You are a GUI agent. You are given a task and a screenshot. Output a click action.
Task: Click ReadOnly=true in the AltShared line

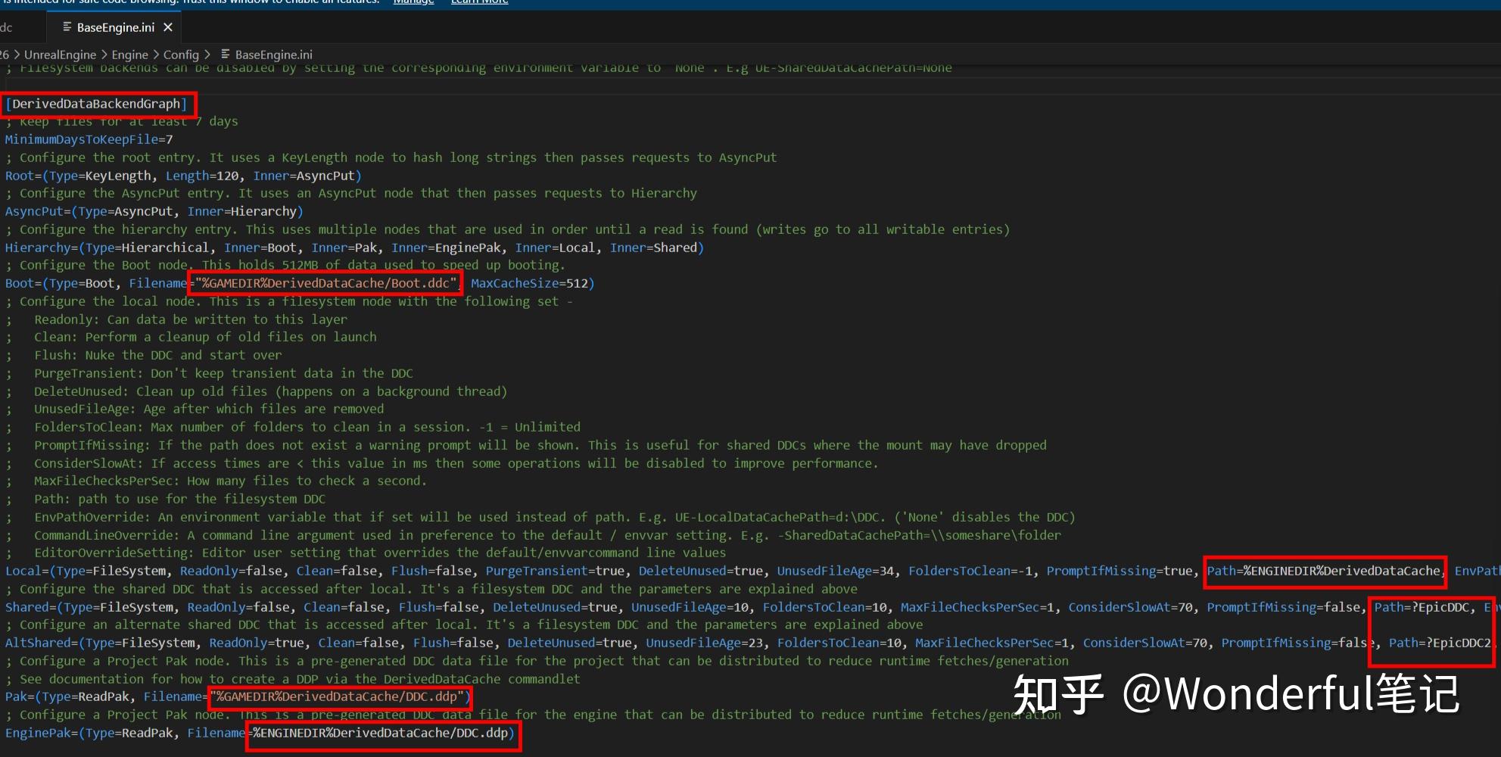pyautogui.click(x=257, y=643)
